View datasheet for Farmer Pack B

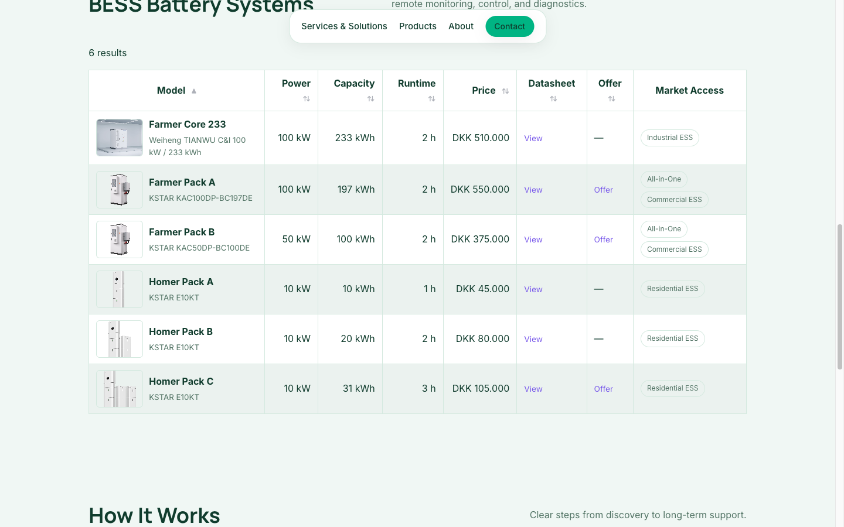click(533, 239)
